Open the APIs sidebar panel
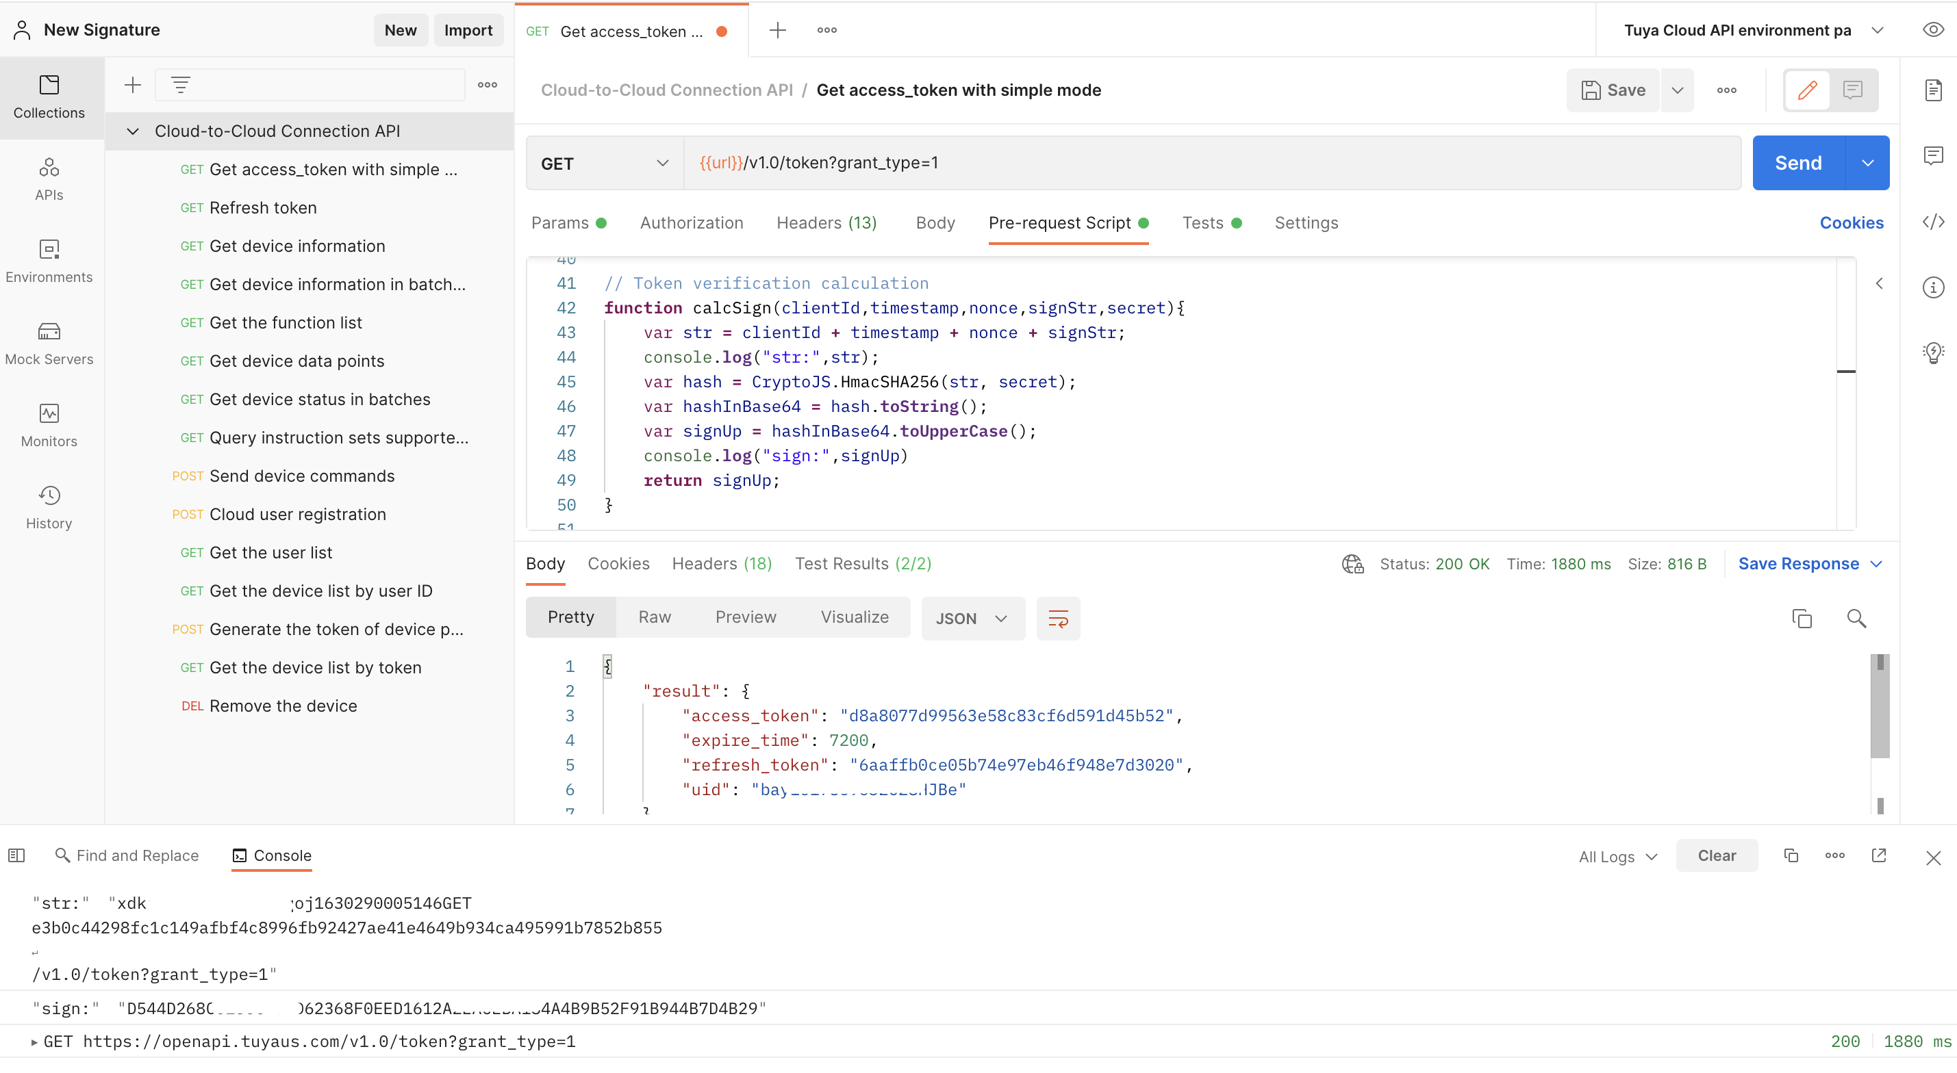The image size is (1957, 1073). point(49,179)
